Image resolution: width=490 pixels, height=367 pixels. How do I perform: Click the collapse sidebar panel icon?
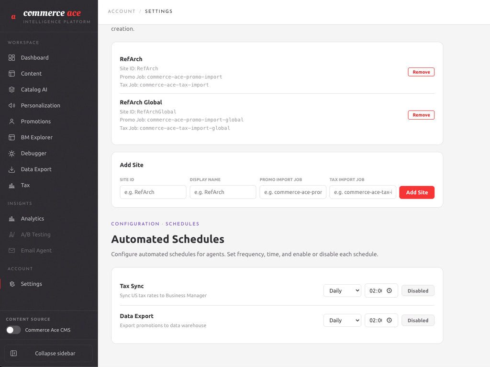tap(13, 353)
